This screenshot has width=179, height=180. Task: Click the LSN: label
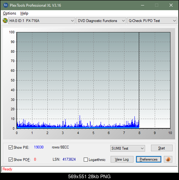56,160
